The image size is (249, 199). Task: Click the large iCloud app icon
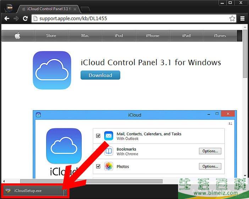[x=52, y=70]
